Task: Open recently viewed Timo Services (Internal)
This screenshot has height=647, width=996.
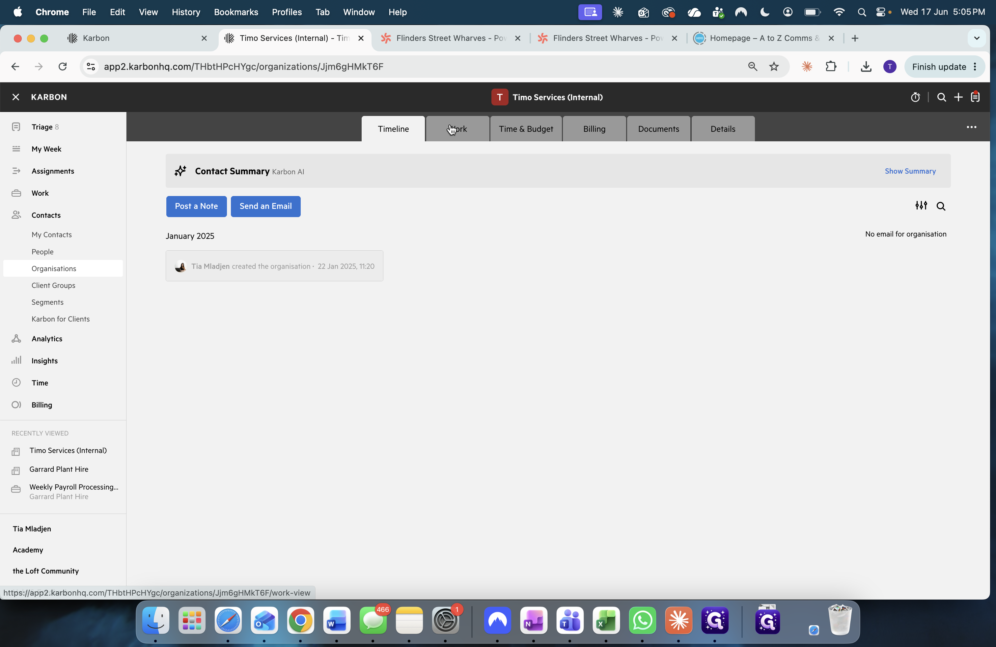Action: click(x=68, y=450)
